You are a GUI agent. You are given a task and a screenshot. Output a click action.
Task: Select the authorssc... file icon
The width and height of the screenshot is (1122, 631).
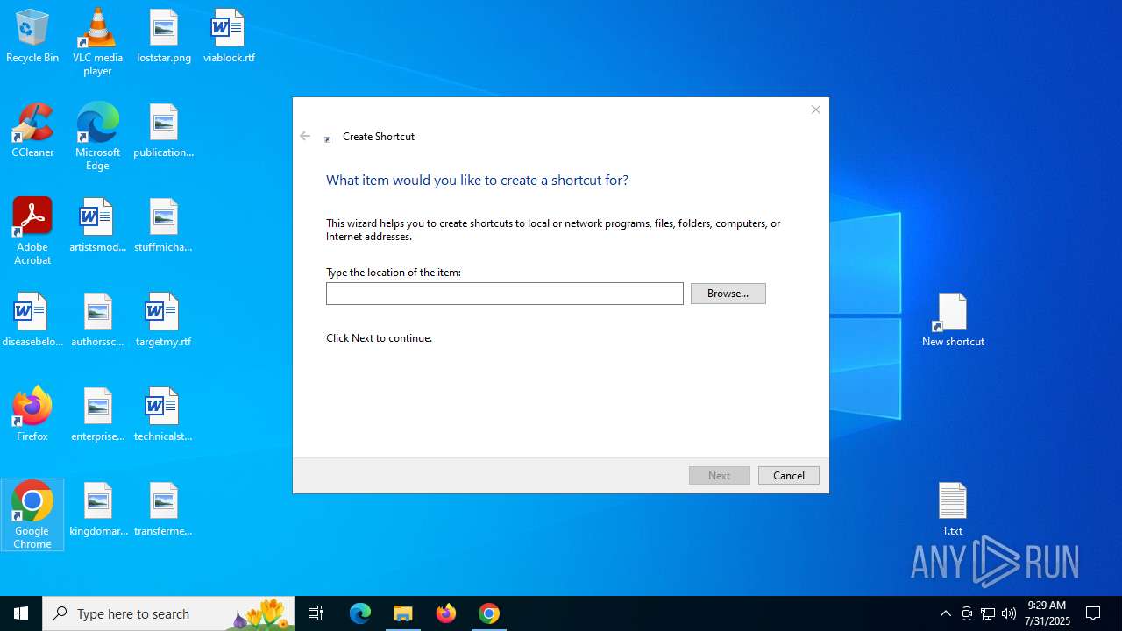point(97,321)
